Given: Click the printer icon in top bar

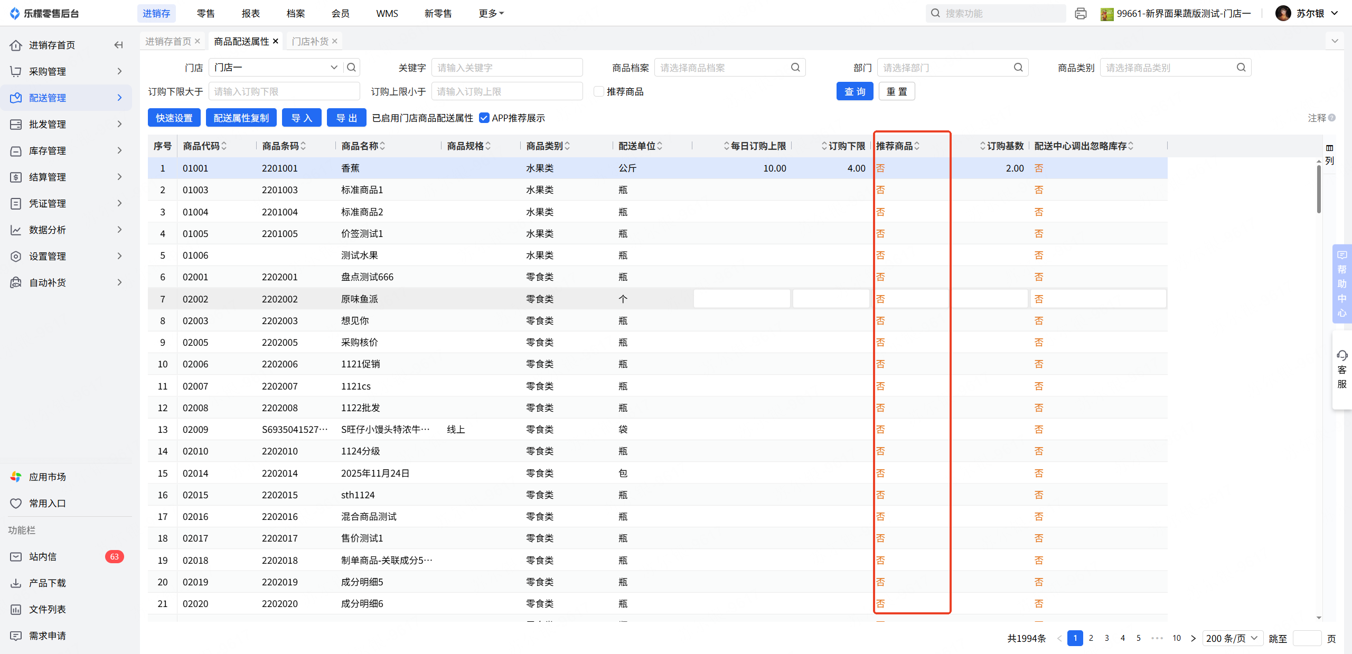Looking at the screenshot, I should tap(1081, 13).
